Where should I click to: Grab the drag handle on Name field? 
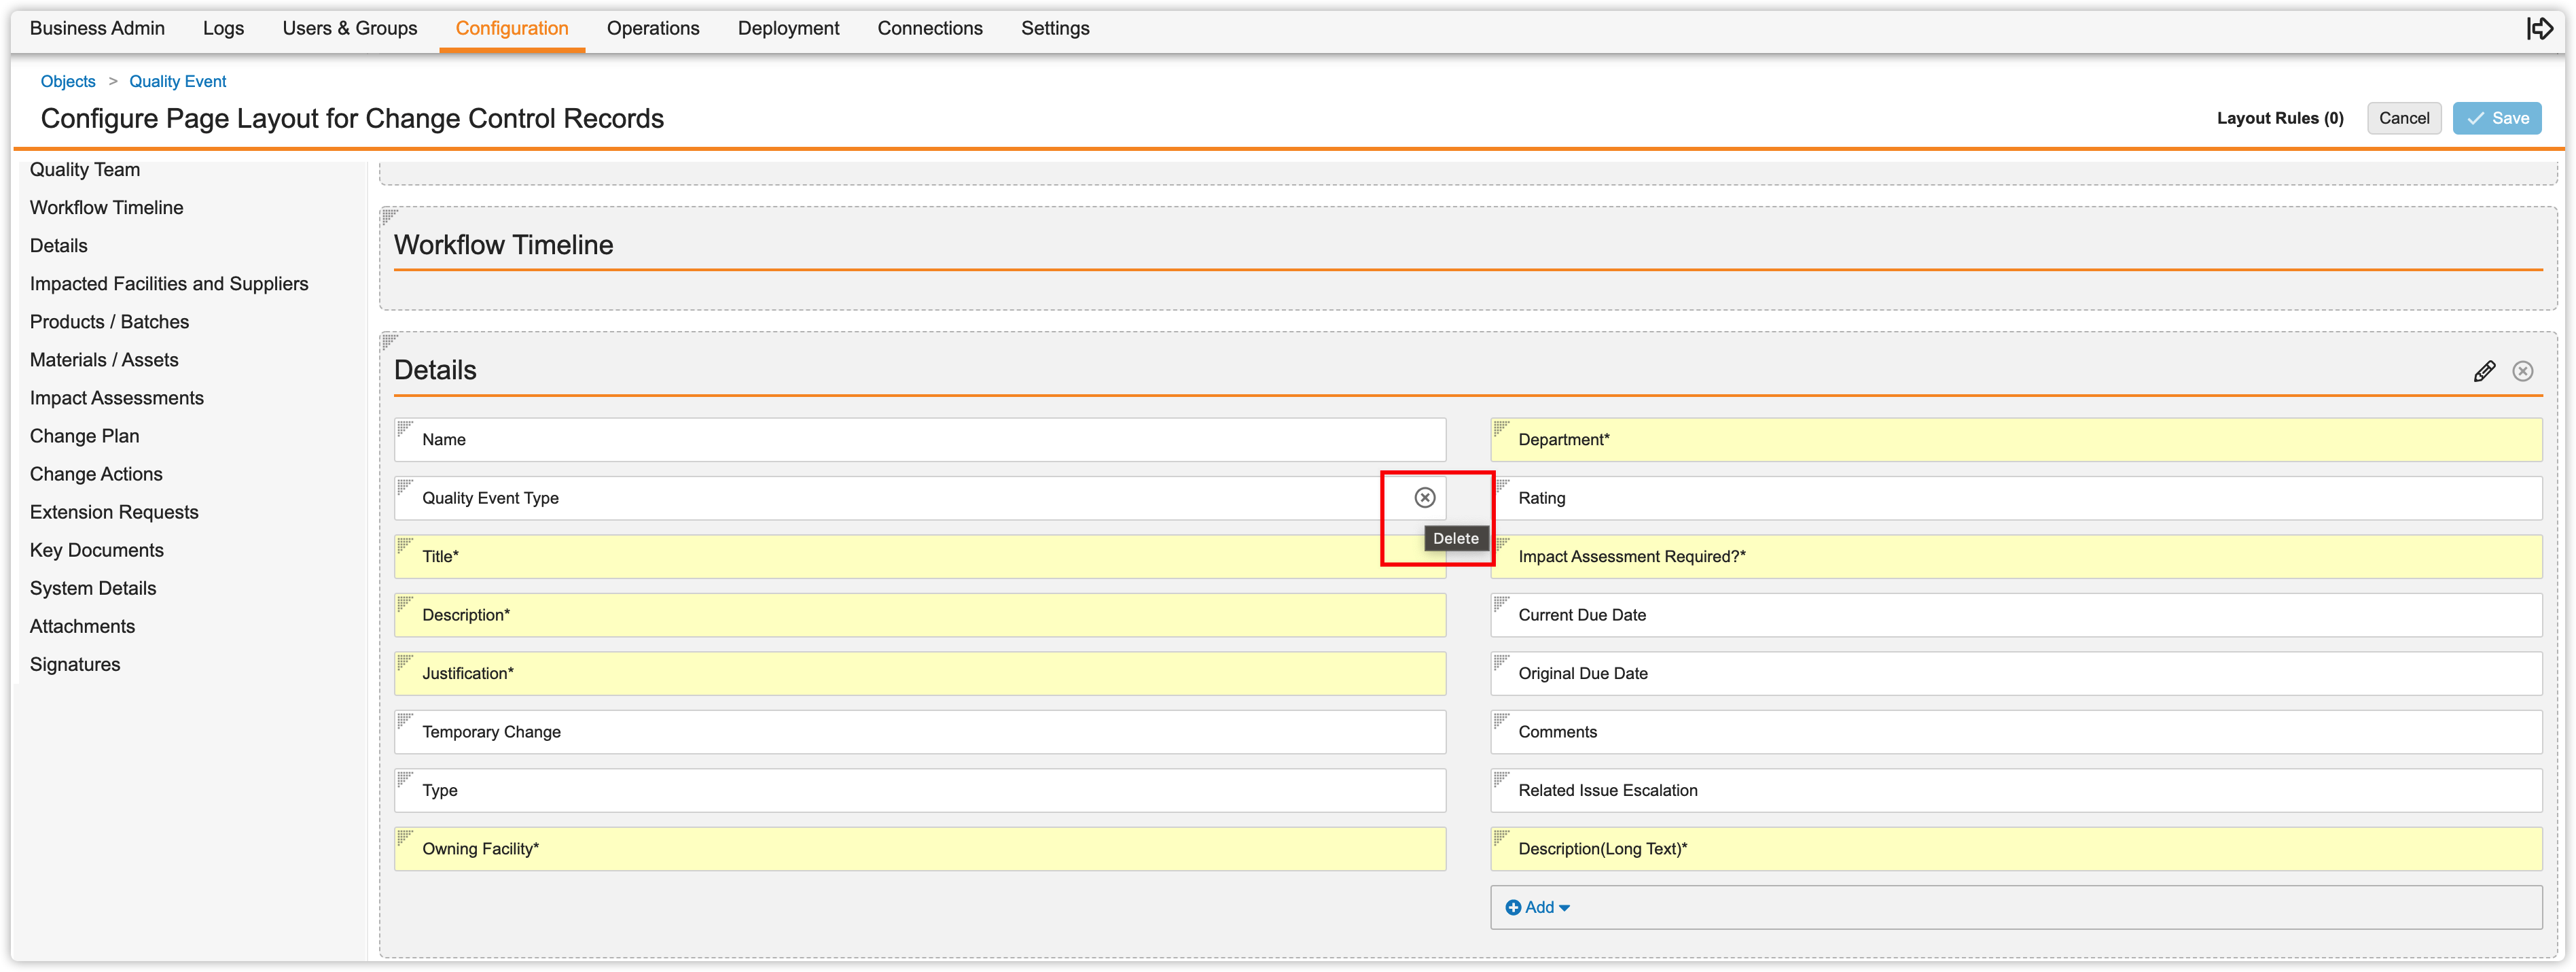[405, 428]
